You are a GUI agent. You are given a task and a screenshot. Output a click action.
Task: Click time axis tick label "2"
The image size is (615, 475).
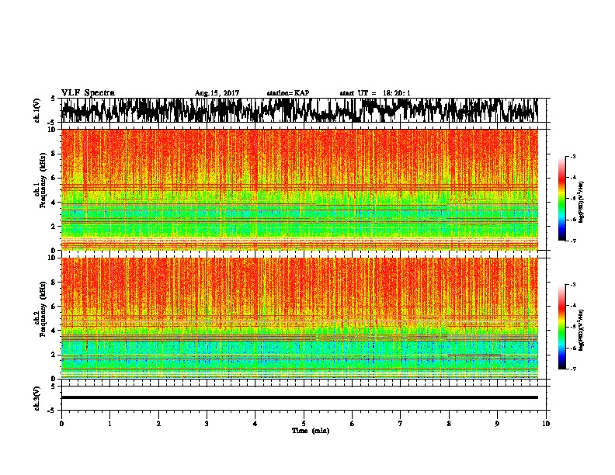click(x=158, y=424)
